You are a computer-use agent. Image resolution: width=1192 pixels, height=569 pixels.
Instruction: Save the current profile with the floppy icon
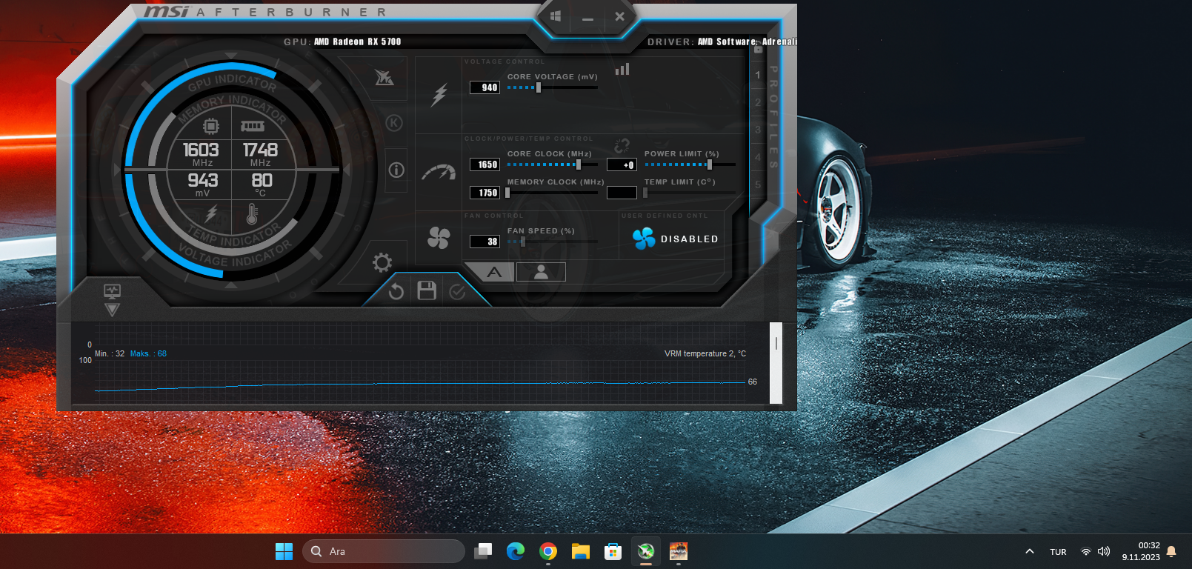coord(427,290)
